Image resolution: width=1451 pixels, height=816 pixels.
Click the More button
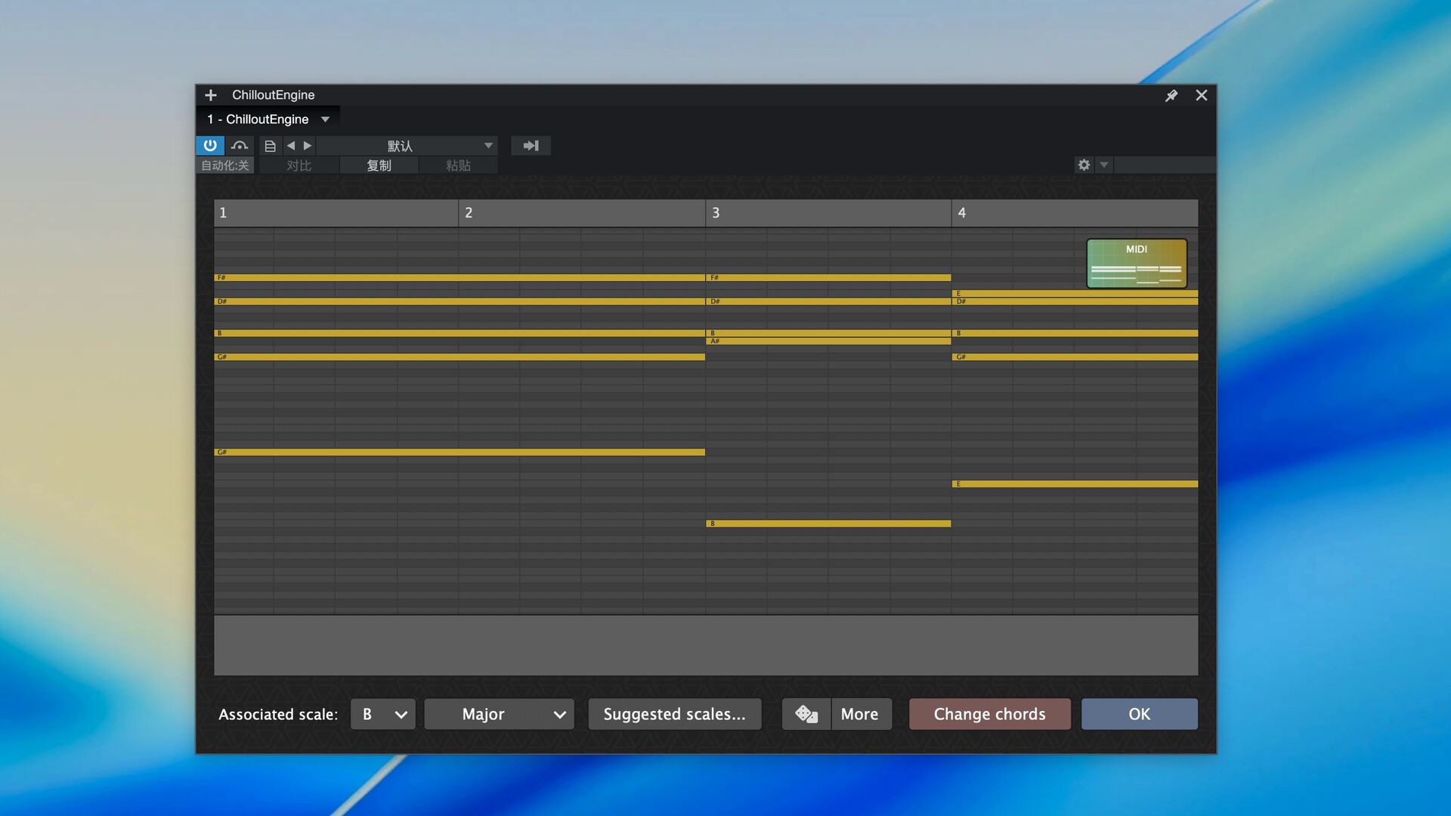861,714
